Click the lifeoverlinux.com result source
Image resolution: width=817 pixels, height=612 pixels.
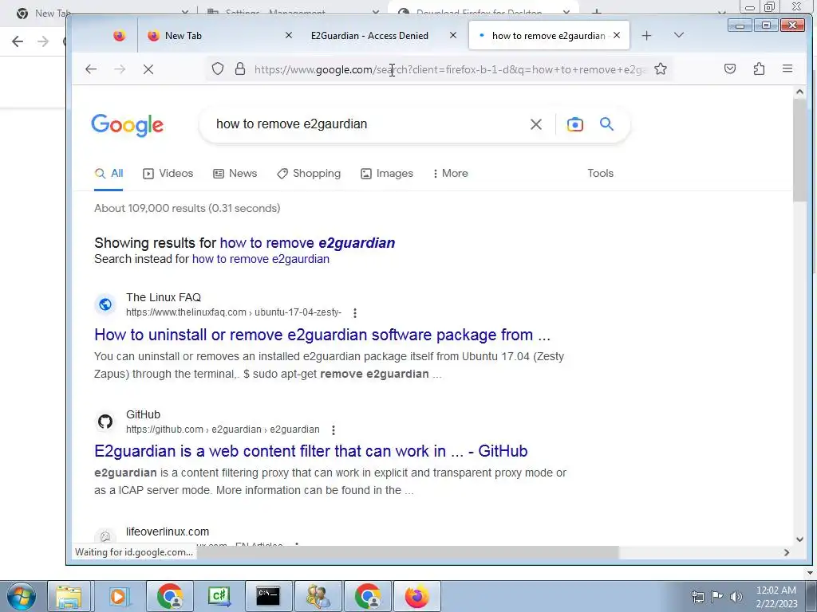(168, 532)
